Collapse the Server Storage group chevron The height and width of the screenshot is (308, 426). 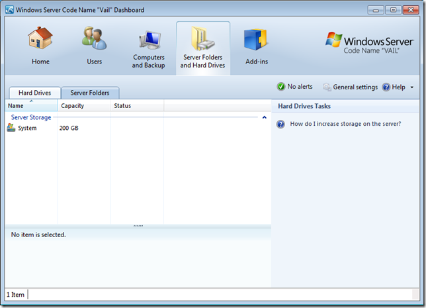pos(265,117)
